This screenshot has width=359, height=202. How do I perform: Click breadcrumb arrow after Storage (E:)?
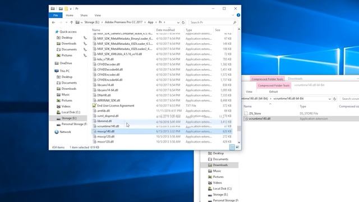tap(102, 22)
